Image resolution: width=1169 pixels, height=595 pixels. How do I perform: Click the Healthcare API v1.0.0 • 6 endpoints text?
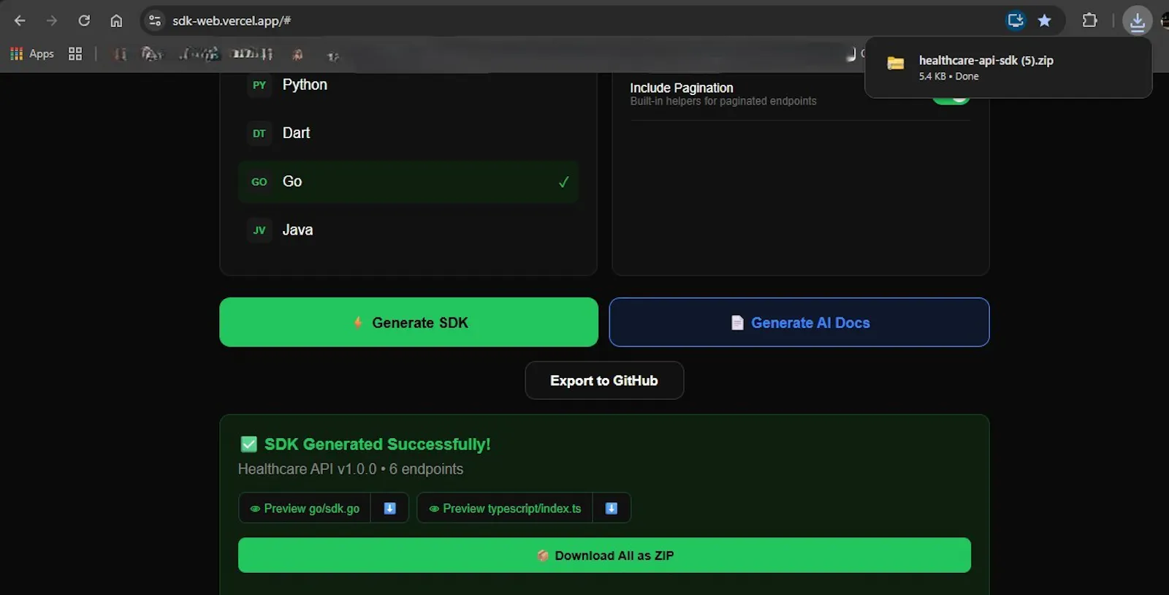351,469
